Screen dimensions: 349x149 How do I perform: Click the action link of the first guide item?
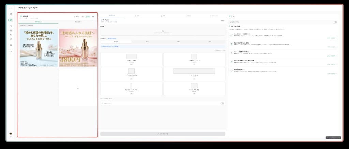pyautogui.click(x=332, y=38)
